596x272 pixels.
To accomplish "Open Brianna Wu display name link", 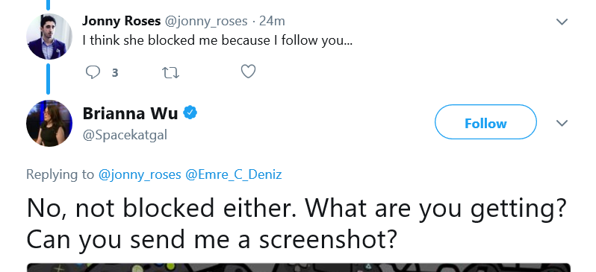I will point(130,113).
